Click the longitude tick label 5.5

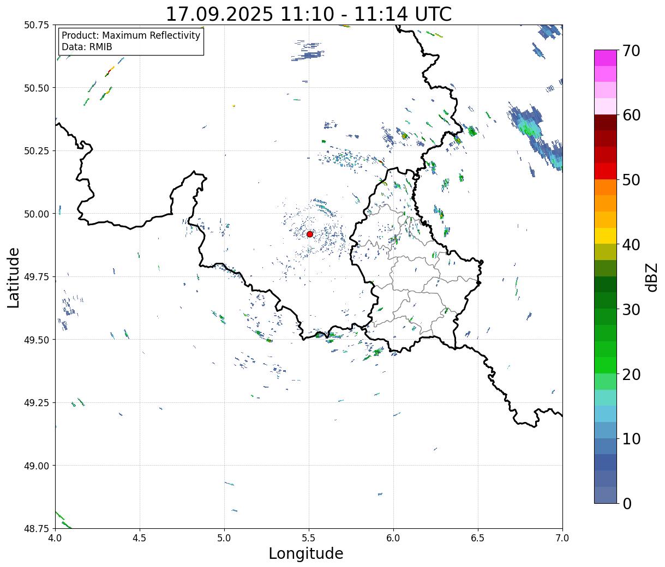(309, 538)
